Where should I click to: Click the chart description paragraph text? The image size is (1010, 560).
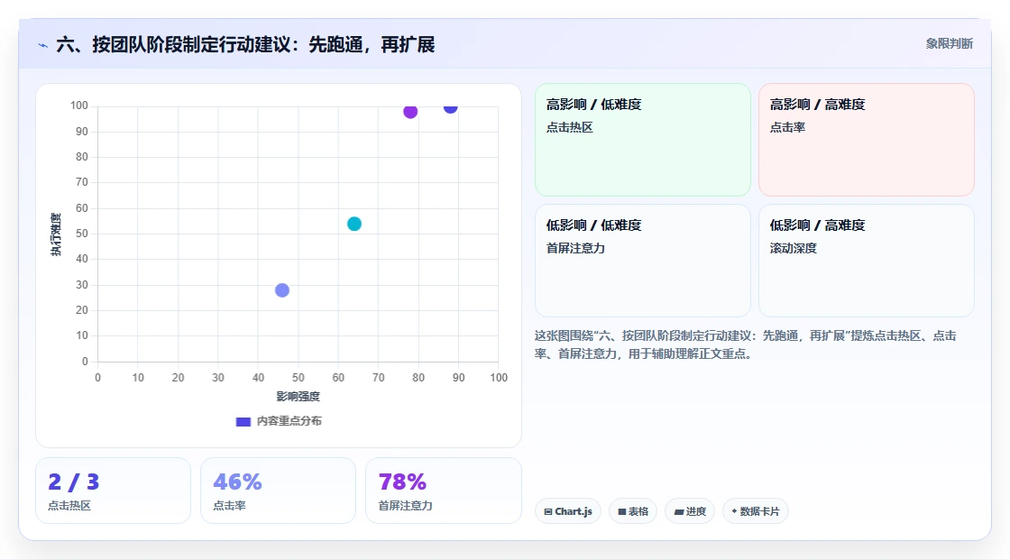[x=745, y=344]
